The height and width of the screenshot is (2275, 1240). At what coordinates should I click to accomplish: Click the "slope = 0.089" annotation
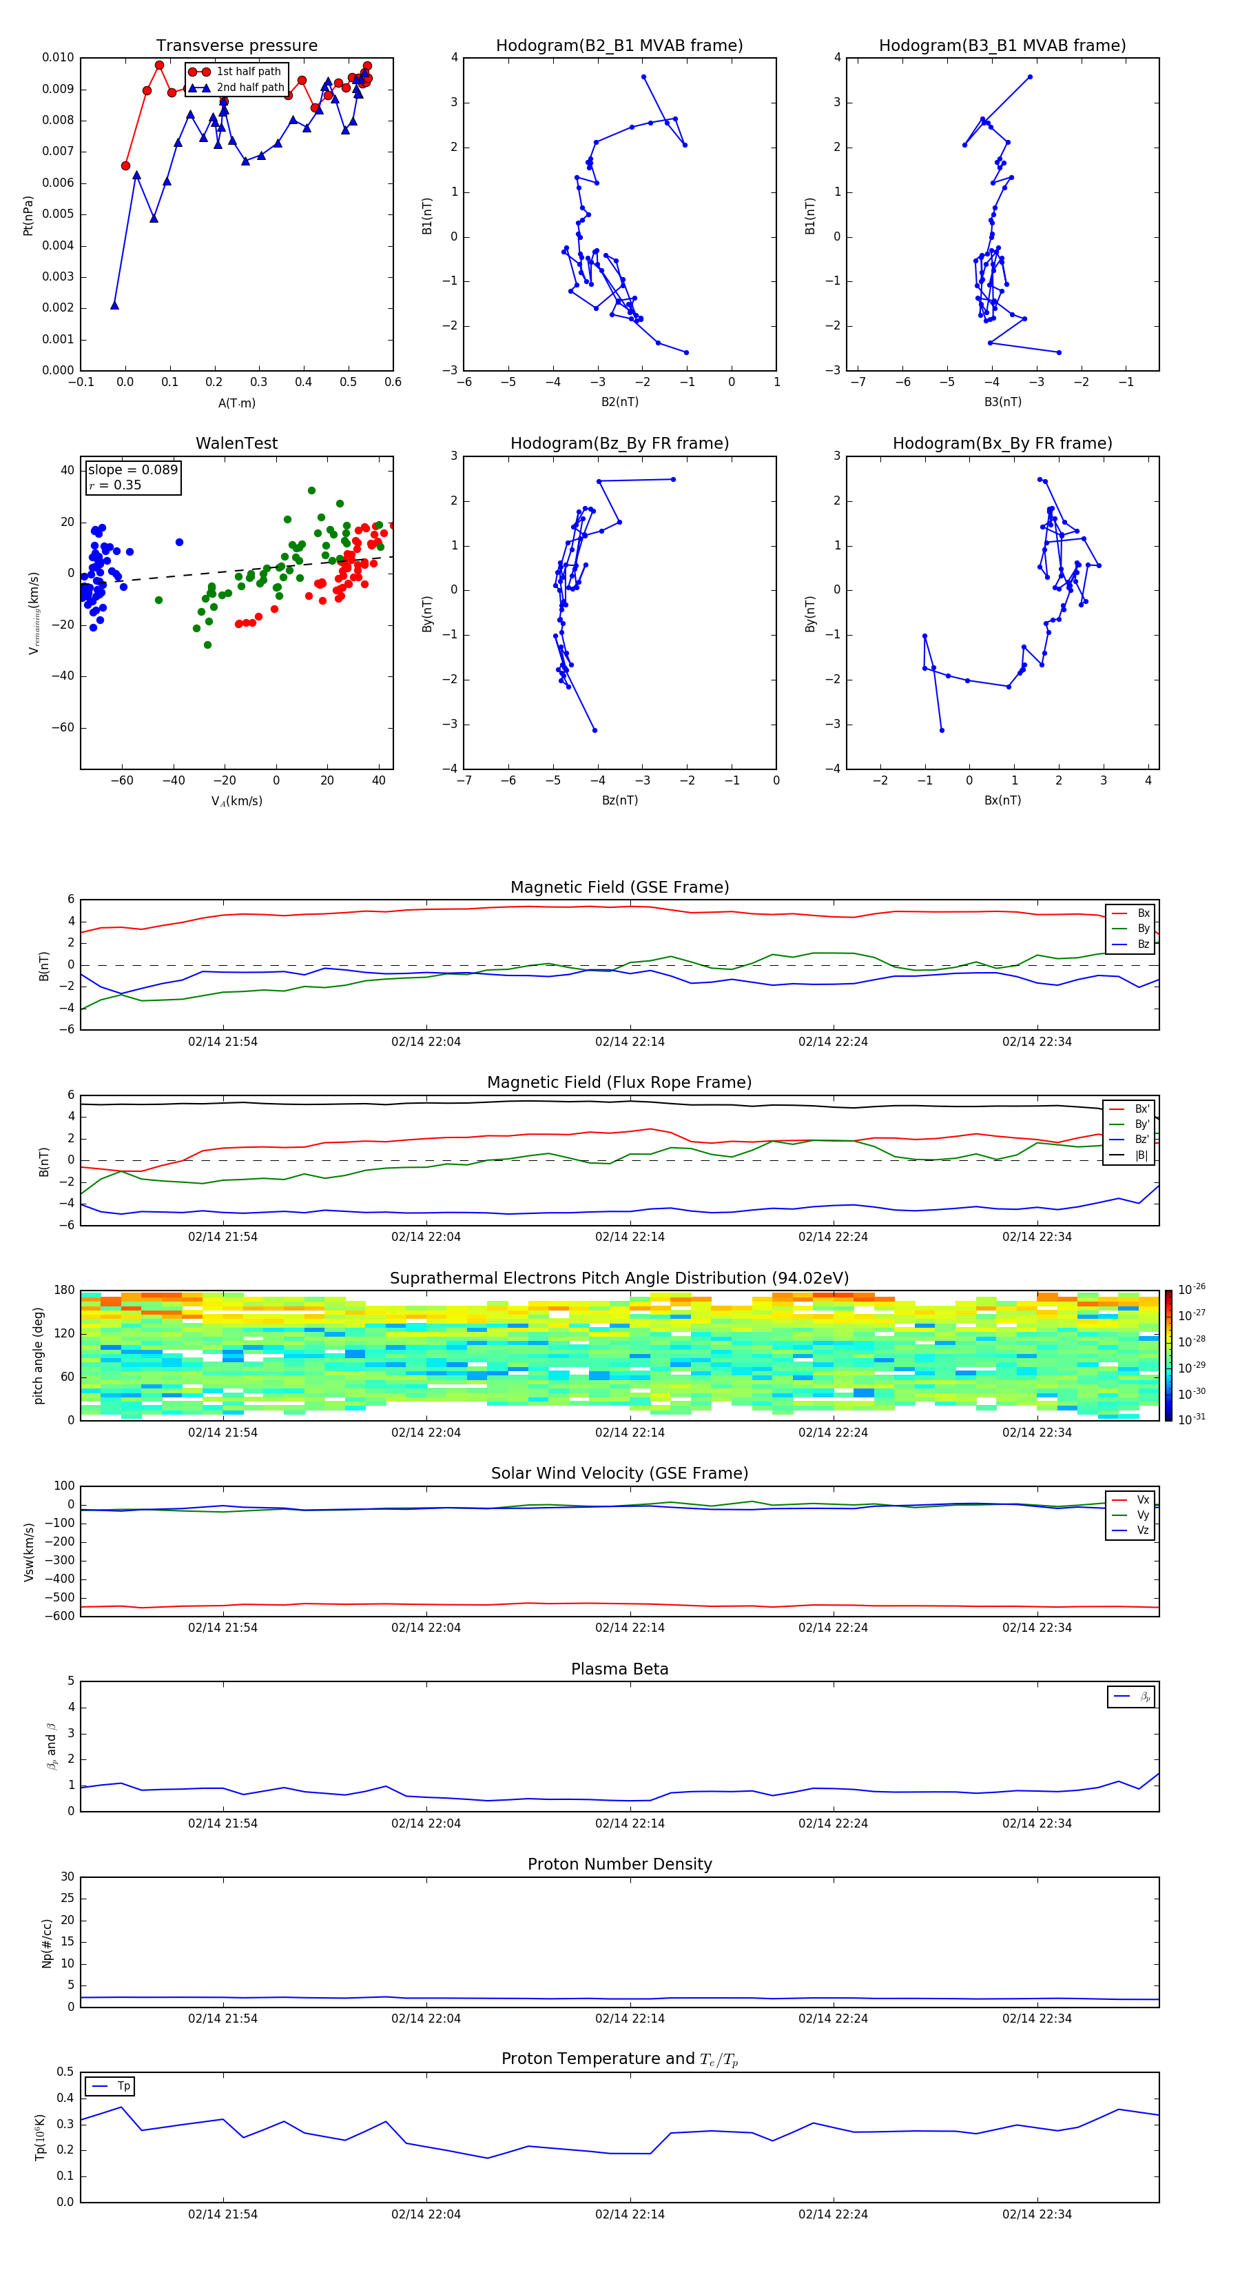click(x=132, y=470)
